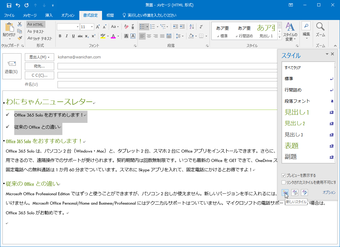Click the Save icon in title bar
The image size is (340, 247).
point(9,5)
